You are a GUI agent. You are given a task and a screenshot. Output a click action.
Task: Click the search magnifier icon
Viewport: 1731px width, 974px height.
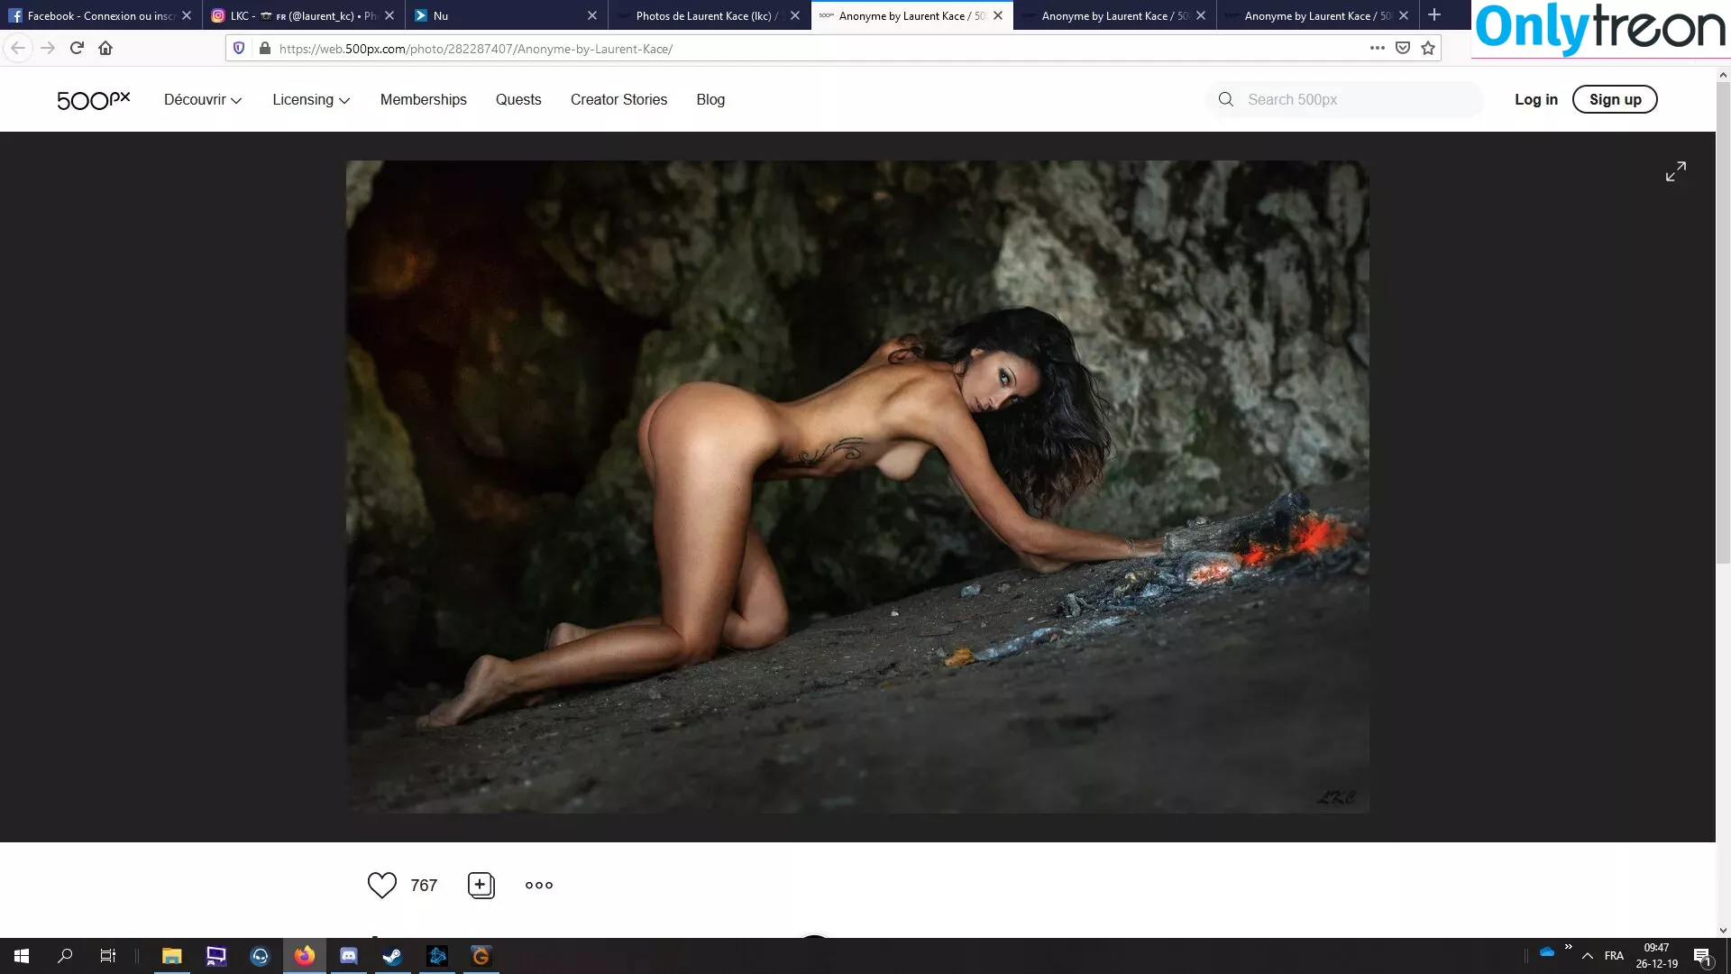[x=1225, y=99]
